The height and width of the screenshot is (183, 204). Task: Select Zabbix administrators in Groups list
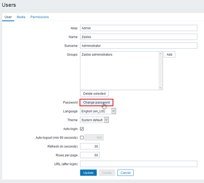pos(97,55)
